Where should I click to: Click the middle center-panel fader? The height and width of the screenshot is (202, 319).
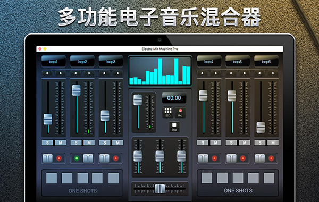pos(159,156)
